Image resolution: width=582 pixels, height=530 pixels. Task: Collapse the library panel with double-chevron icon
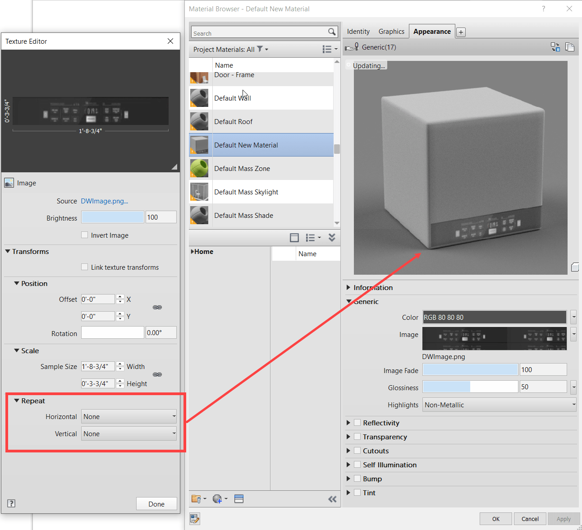[332, 499]
